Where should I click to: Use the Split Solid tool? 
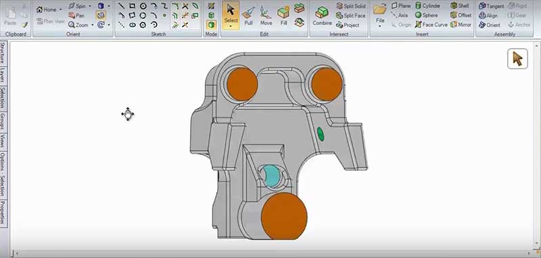pos(350,6)
